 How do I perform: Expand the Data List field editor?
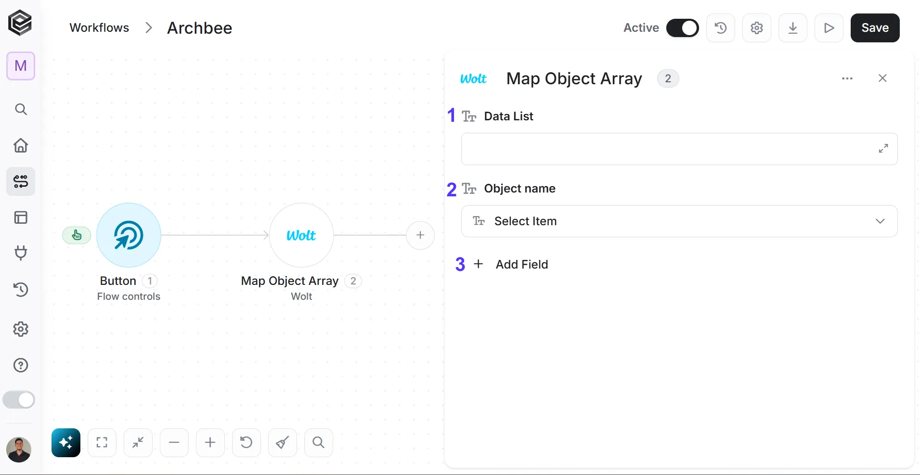coord(883,149)
